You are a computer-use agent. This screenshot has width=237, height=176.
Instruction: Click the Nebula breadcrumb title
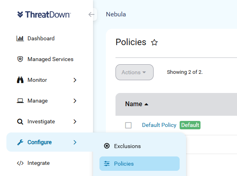pyautogui.click(x=116, y=14)
